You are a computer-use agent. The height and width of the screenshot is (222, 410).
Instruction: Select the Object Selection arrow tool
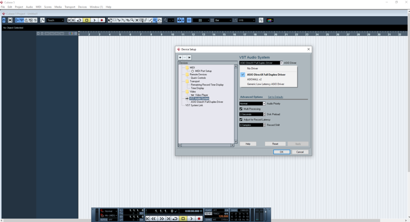tap(110, 20)
